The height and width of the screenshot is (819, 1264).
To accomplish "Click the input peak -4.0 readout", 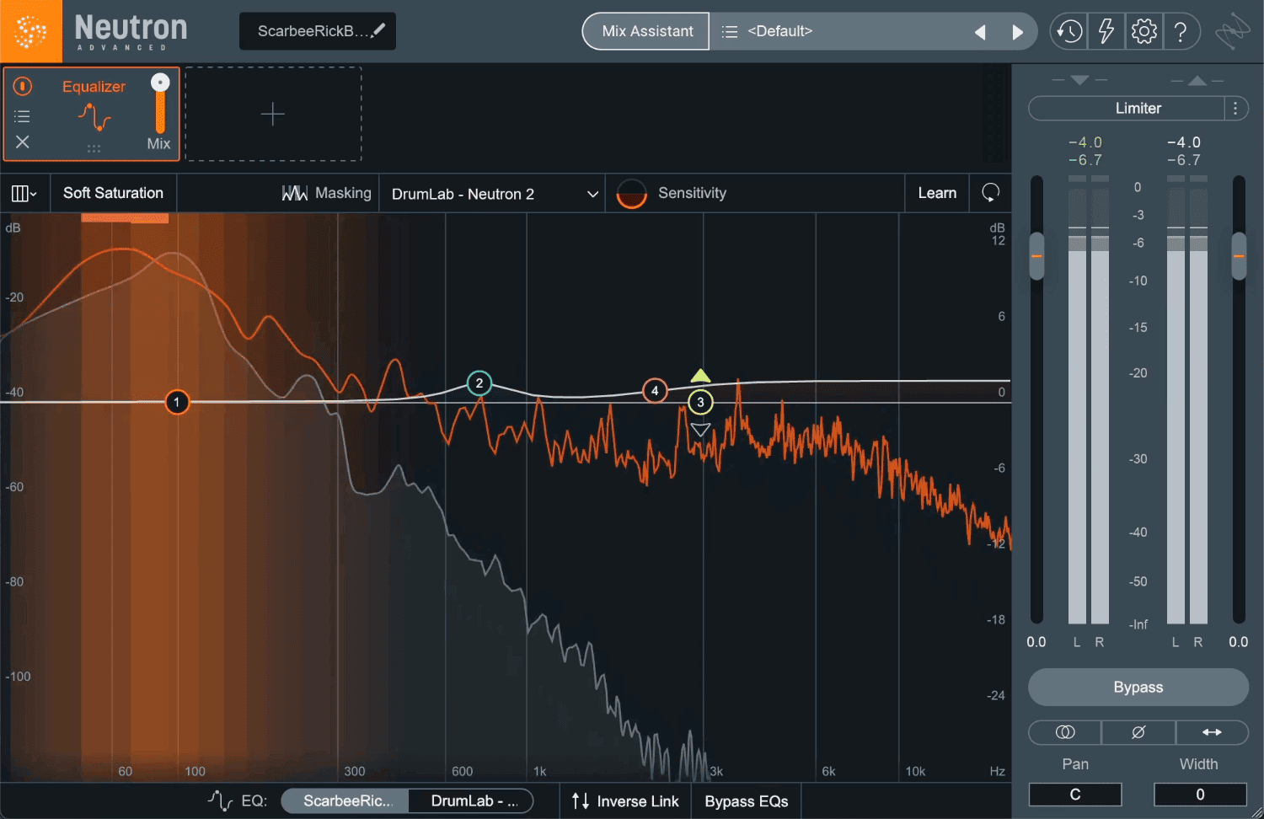I will coord(1085,142).
